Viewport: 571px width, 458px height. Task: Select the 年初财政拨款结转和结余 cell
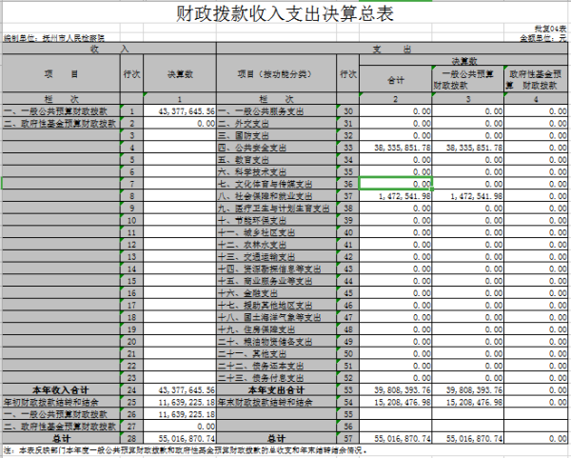[x=61, y=402]
